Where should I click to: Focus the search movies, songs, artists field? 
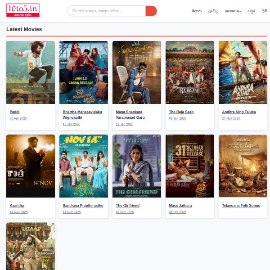107,11
